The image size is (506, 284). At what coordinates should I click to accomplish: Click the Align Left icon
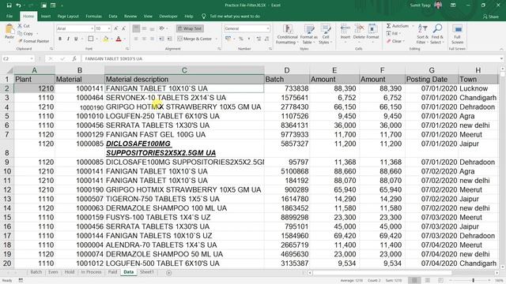tap(136, 39)
